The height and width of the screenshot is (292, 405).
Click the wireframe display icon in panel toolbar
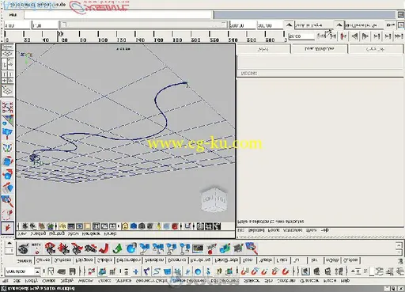[125, 226]
